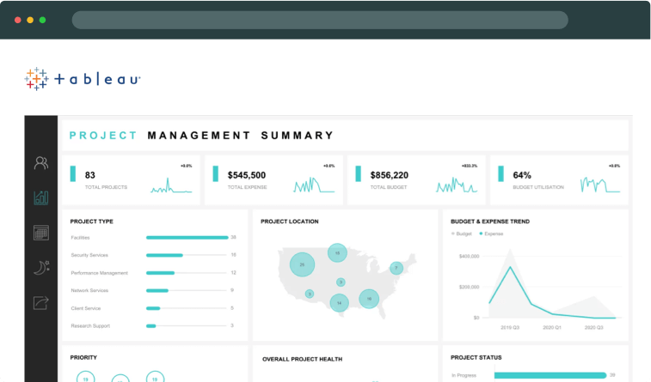Click the 2020 Q1 axis label
651x382 pixels.
(x=552, y=327)
